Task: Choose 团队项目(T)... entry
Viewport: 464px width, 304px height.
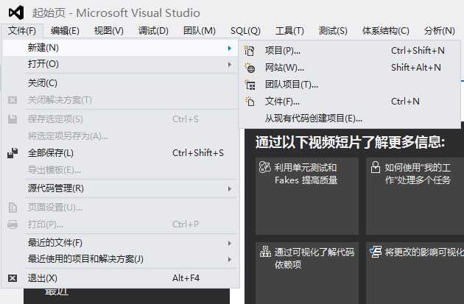Action: tap(351, 85)
